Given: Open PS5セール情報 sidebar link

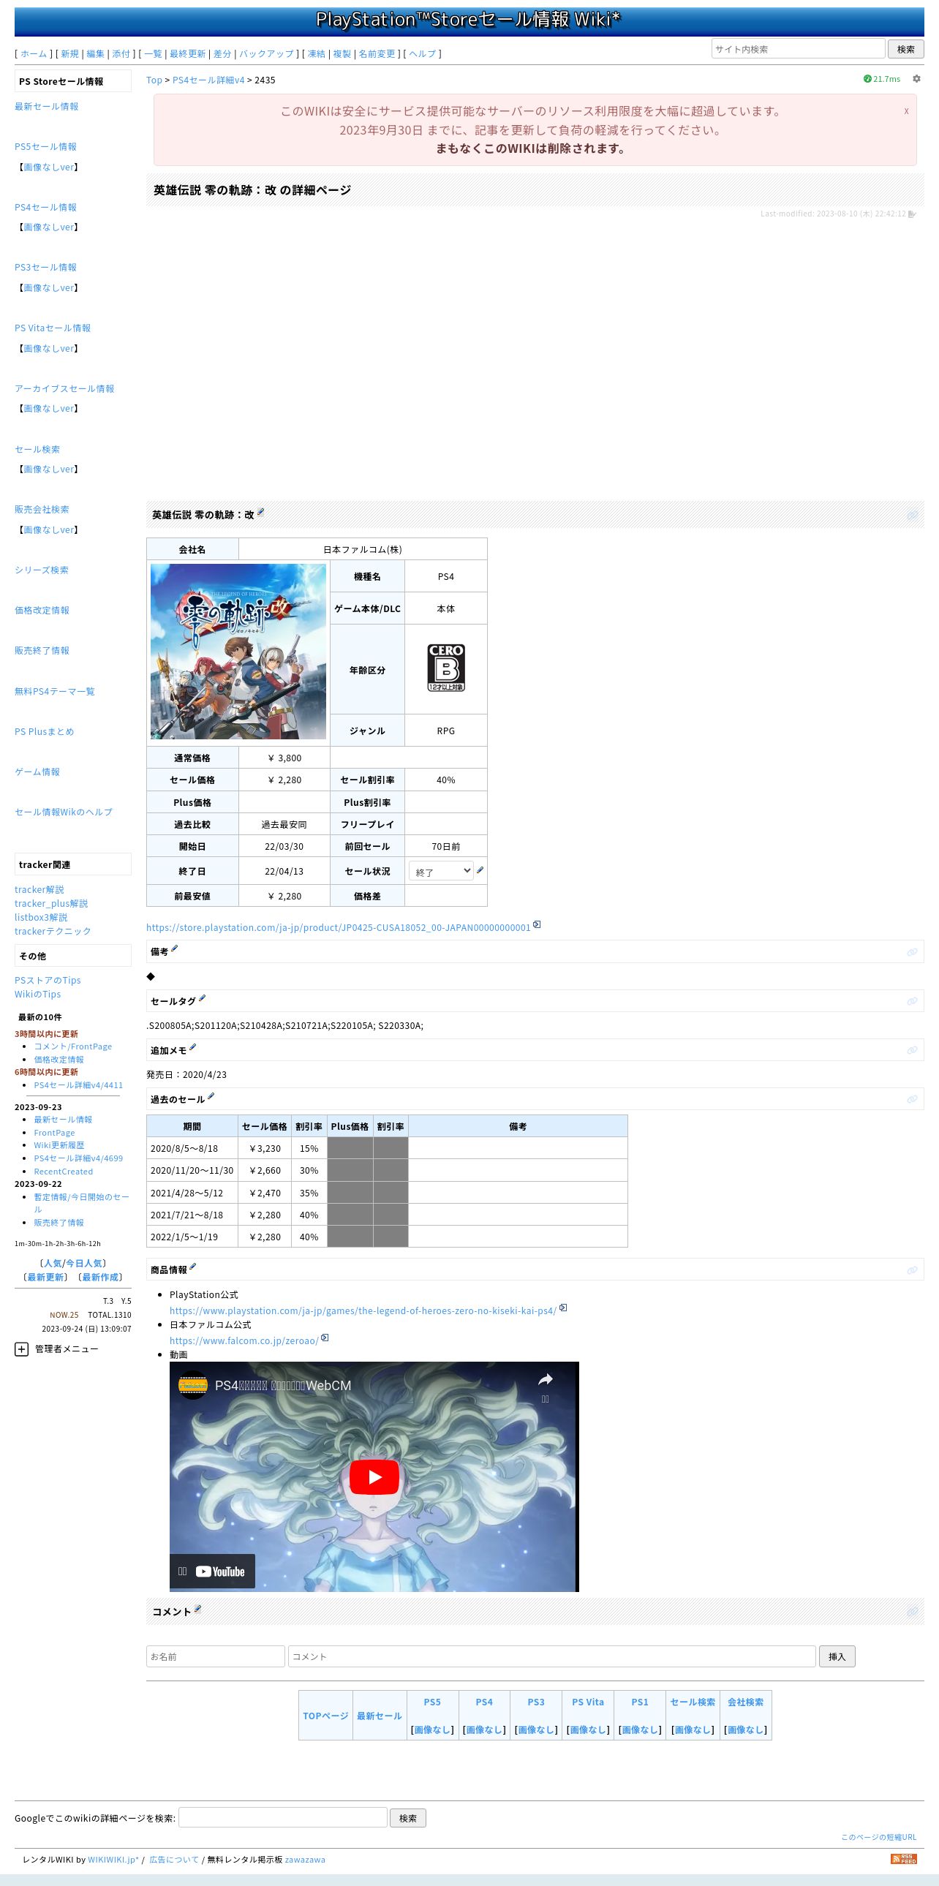Looking at the screenshot, I should (45, 146).
